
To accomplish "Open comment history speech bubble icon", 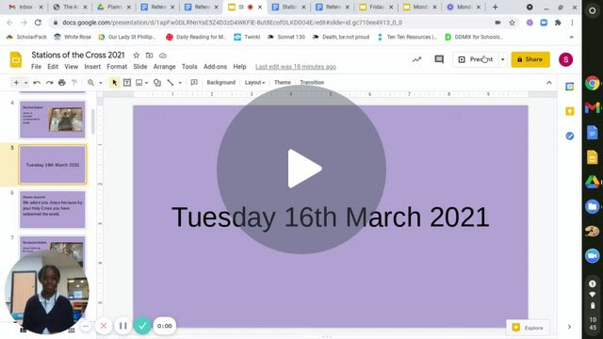I will coord(439,59).
